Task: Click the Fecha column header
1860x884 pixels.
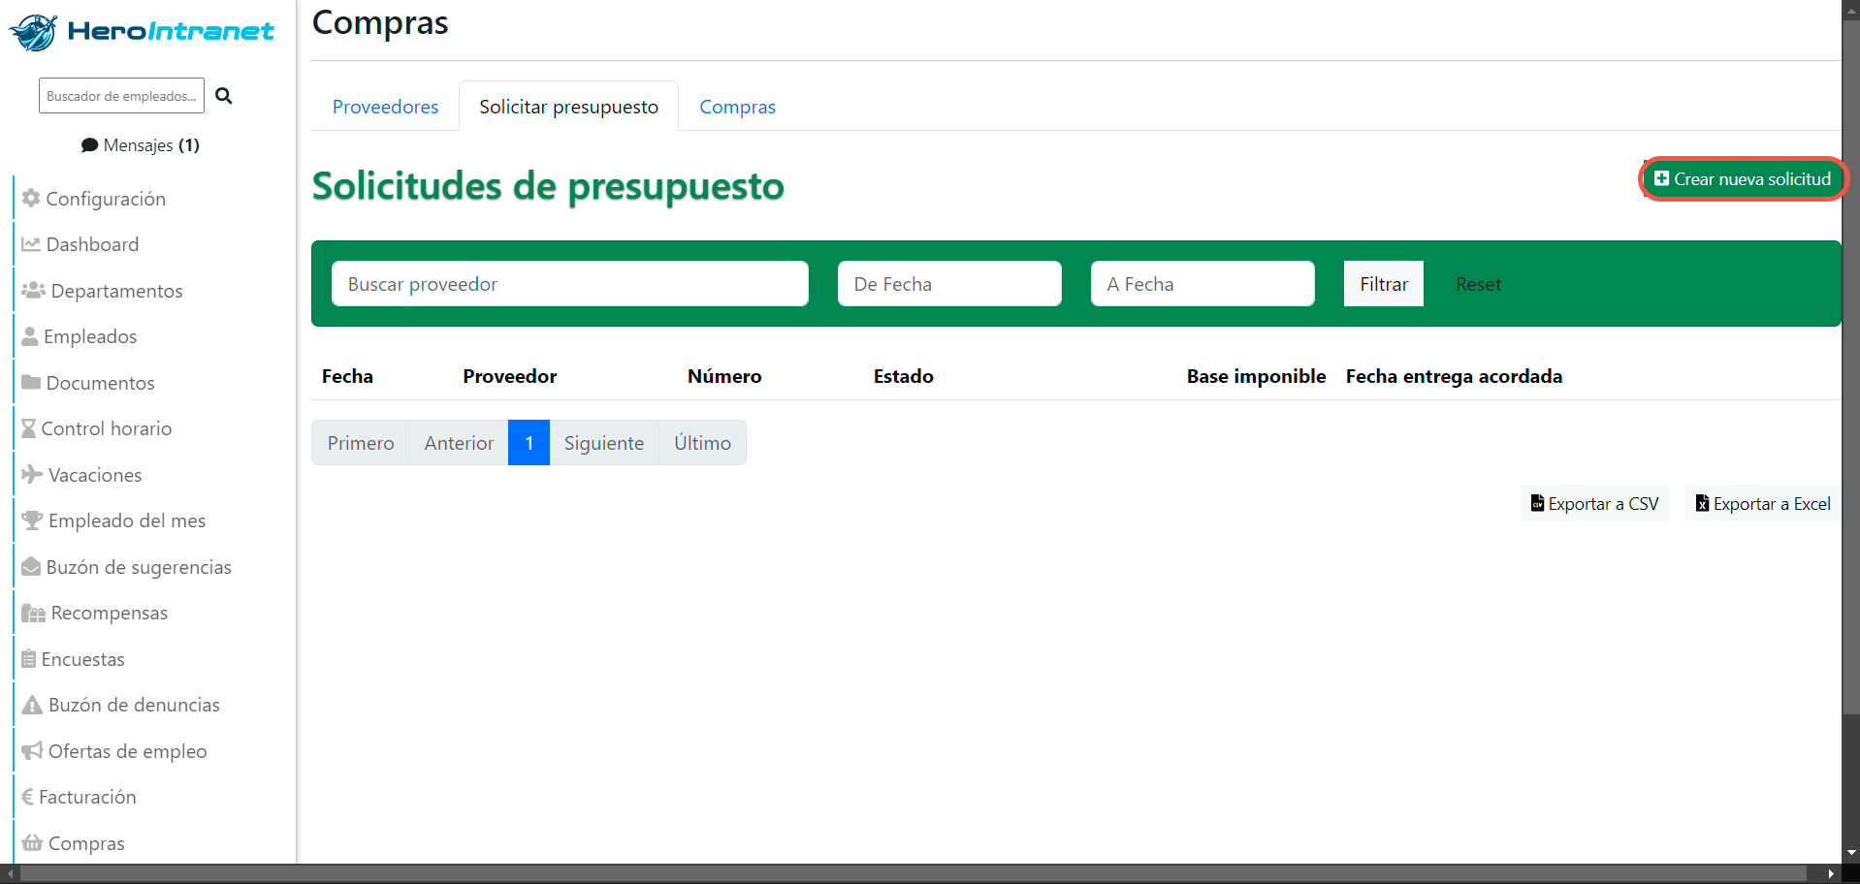Action: pos(347,376)
